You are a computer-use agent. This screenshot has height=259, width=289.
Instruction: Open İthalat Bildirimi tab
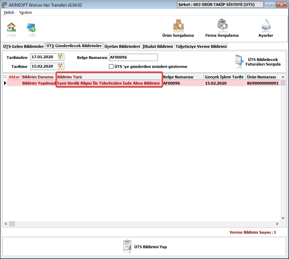(x=158, y=46)
